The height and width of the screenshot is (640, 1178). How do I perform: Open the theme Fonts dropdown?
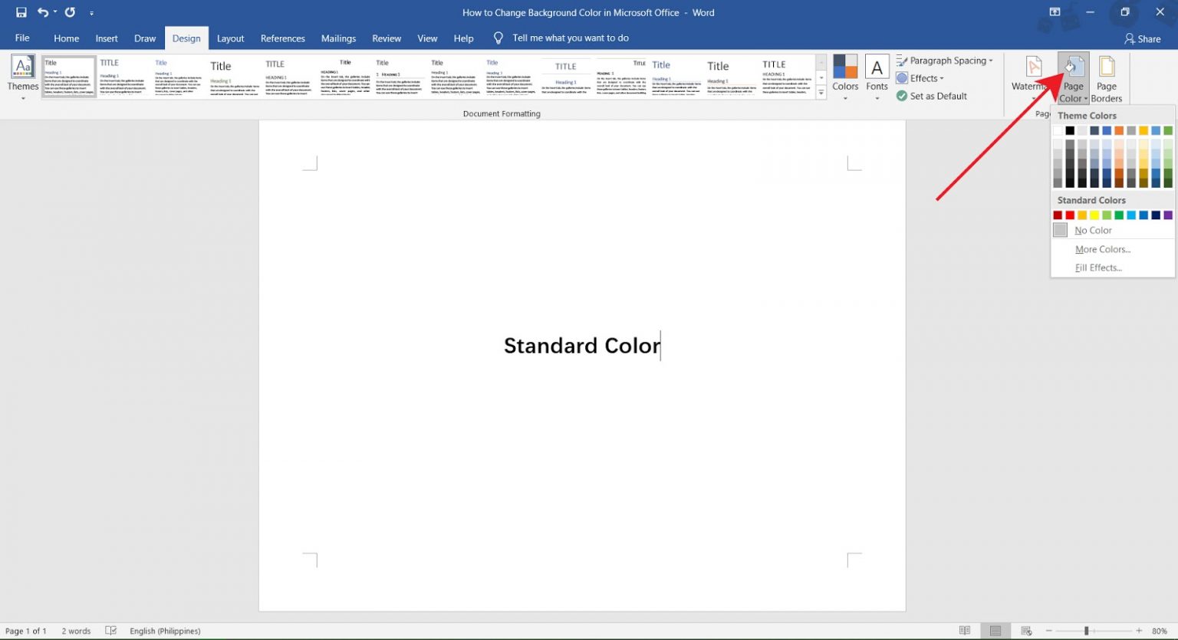877,78
